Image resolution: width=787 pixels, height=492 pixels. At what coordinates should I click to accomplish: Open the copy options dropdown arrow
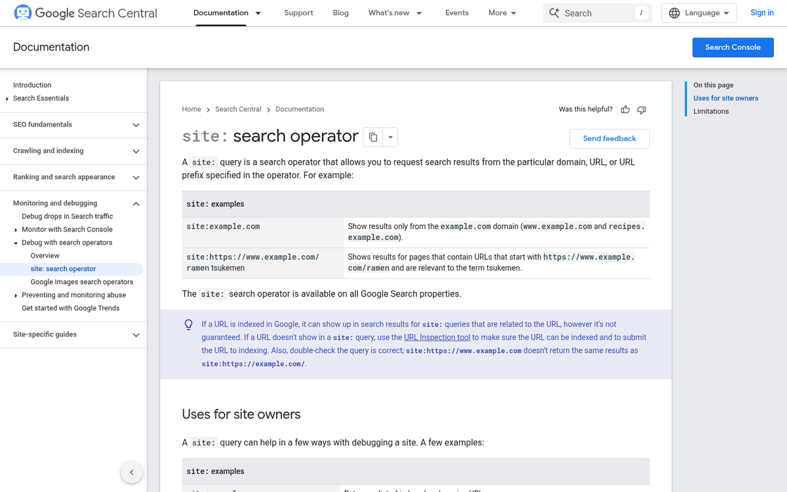click(x=390, y=137)
